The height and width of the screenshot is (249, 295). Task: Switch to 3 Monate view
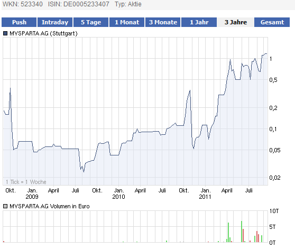click(163, 22)
